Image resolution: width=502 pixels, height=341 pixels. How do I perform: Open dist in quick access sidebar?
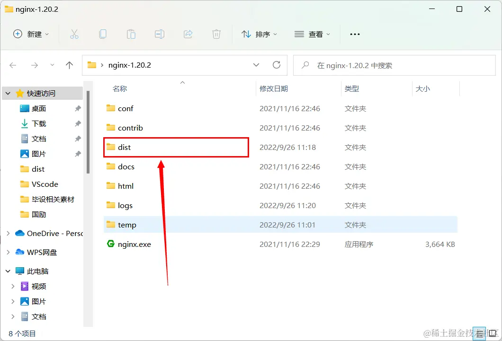coord(38,169)
